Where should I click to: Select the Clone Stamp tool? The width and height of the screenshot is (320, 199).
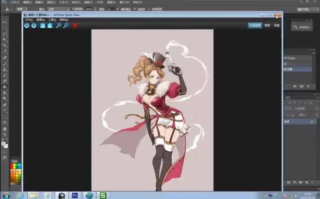(5, 69)
